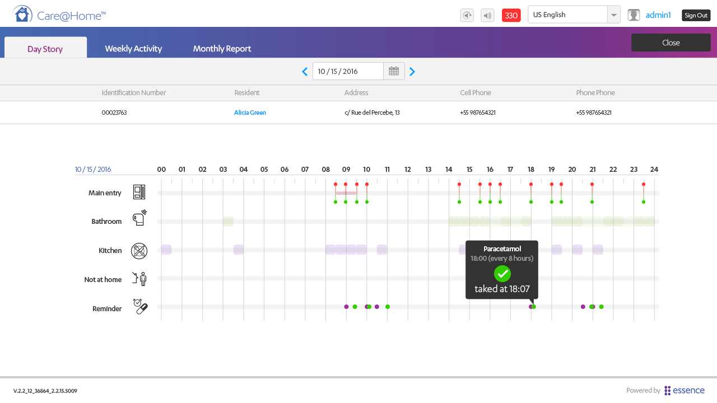This screenshot has height=403, width=717.
Task: Click address c/ Rue del Percebe, 13
Action: coord(372,113)
